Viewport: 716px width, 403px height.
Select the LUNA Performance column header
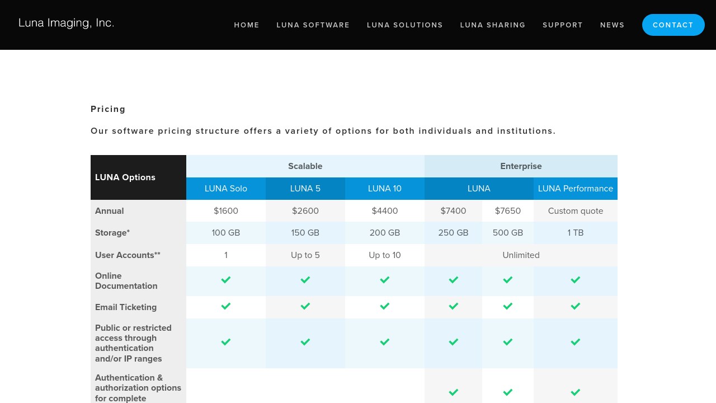pos(576,189)
